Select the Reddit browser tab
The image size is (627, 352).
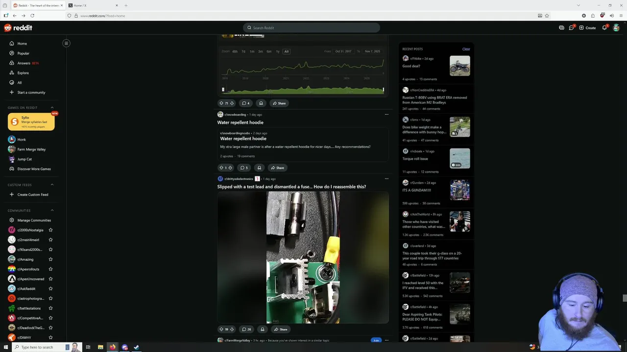[x=38, y=5]
